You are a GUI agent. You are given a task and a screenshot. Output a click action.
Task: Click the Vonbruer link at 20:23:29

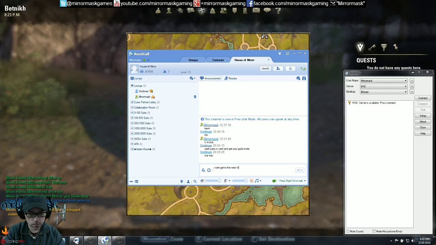[206, 152]
